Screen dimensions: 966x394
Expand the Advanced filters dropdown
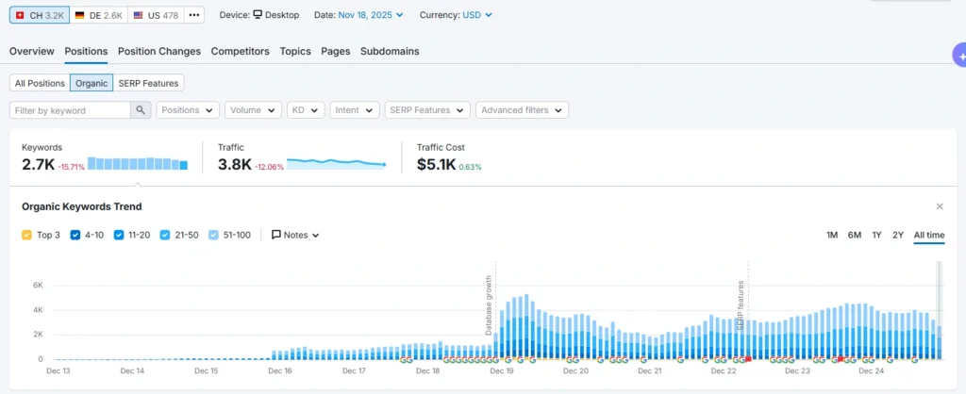click(522, 110)
